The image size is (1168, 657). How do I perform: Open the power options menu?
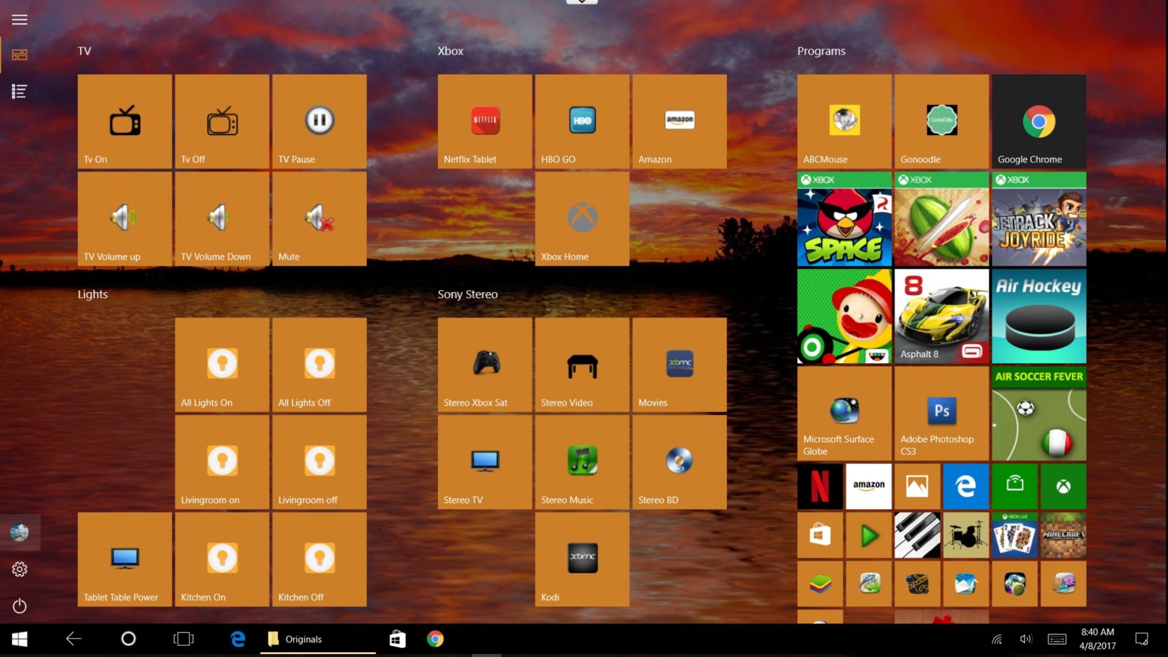(x=19, y=606)
